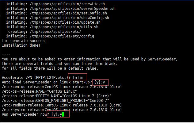Click the "Installation done!" message
The width and height of the screenshot is (194, 123).
pos(21,45)
